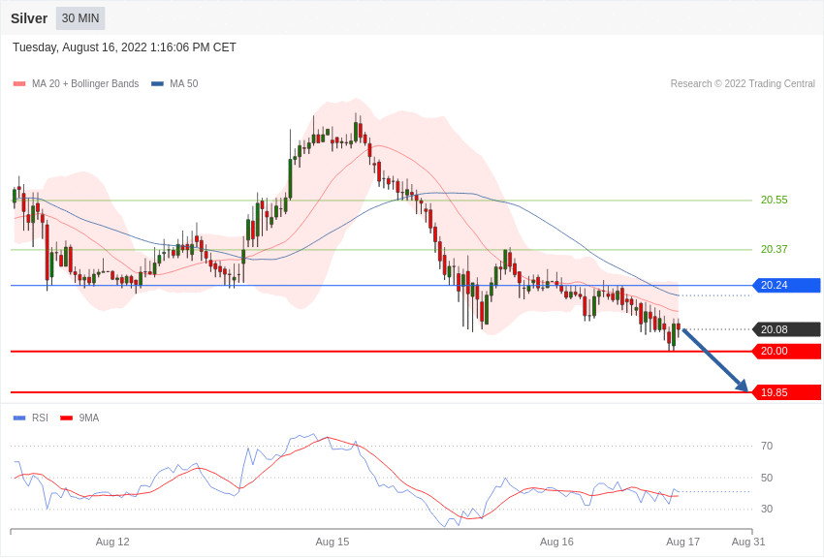Screen dimensions: 824x558
Task: Click the 30 MIN timeframe badge
Action: point(80,18)
